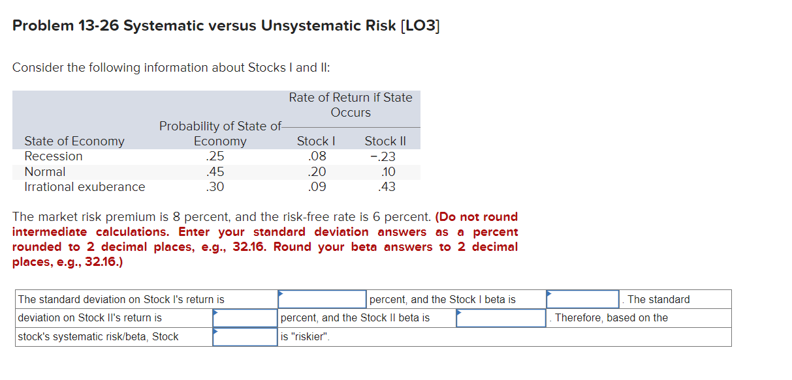Select the Stock II standard deviation input field
This screenshot has width=792, height=380.
(245, 318)
